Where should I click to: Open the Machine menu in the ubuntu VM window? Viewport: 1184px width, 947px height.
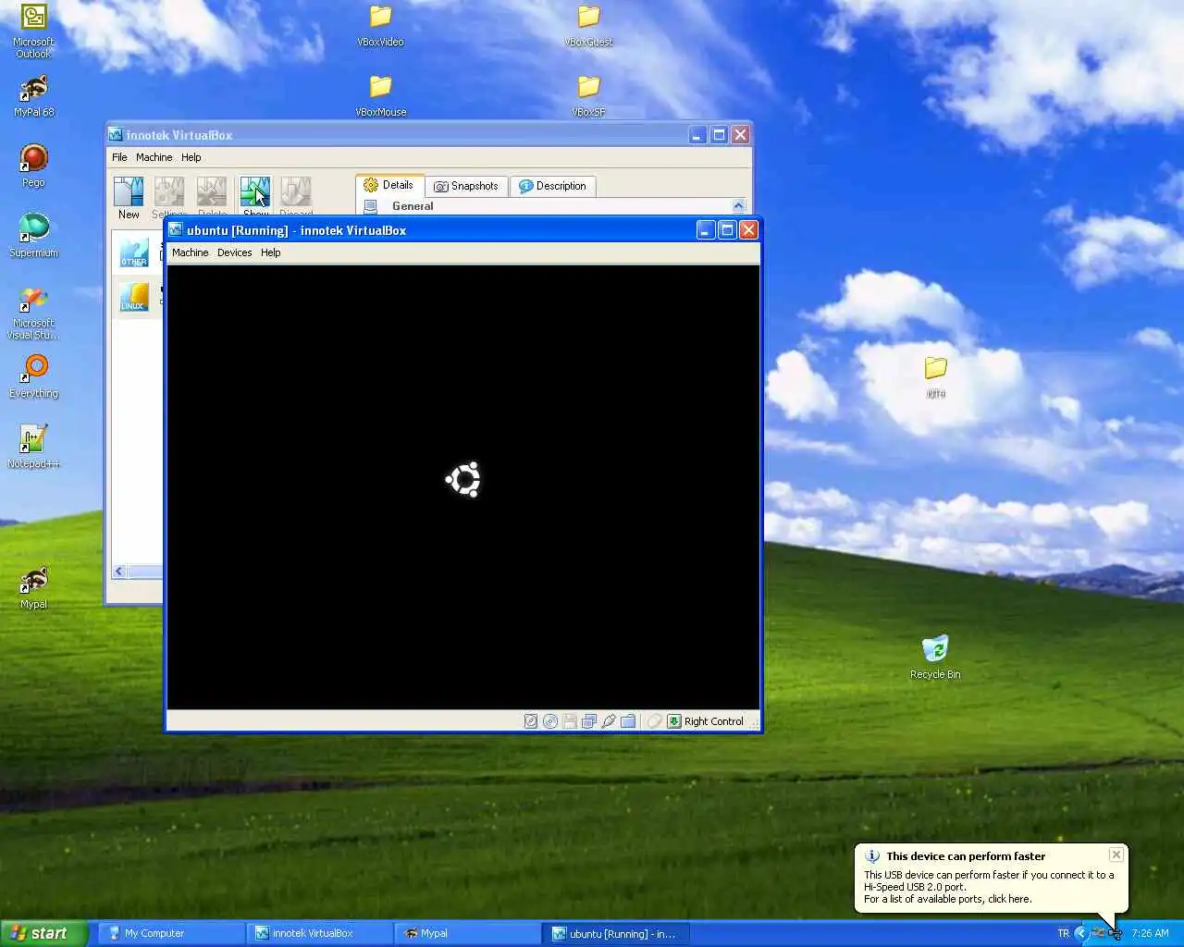(191, 252)
